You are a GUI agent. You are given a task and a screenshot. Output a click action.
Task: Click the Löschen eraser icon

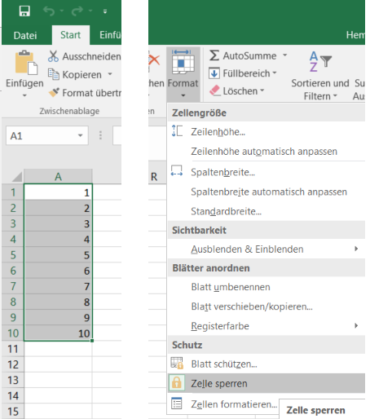coord(214,90)
